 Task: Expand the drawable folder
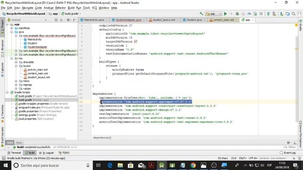pyautogui.click(x=16, y=62)
